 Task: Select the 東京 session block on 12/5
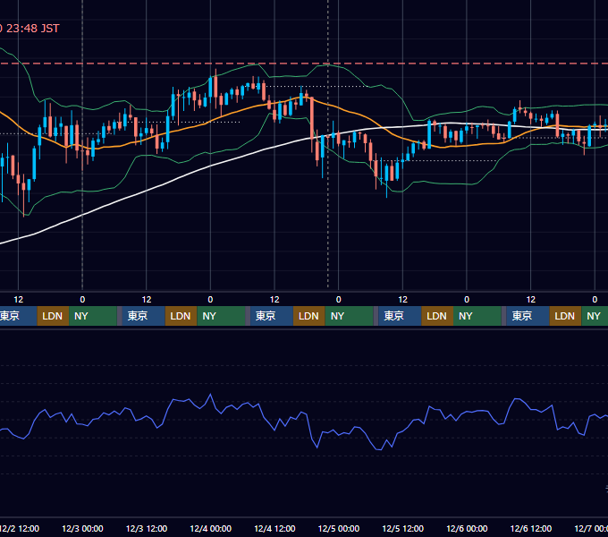pyautogui.click(x=400, y=316)
